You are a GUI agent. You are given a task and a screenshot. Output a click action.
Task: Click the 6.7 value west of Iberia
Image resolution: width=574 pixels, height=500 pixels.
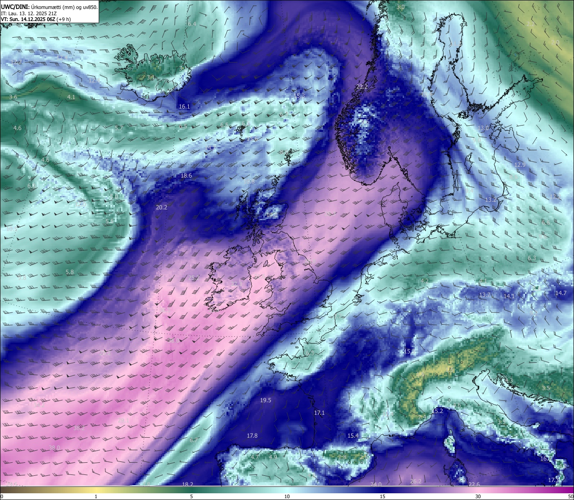point(193,440)
